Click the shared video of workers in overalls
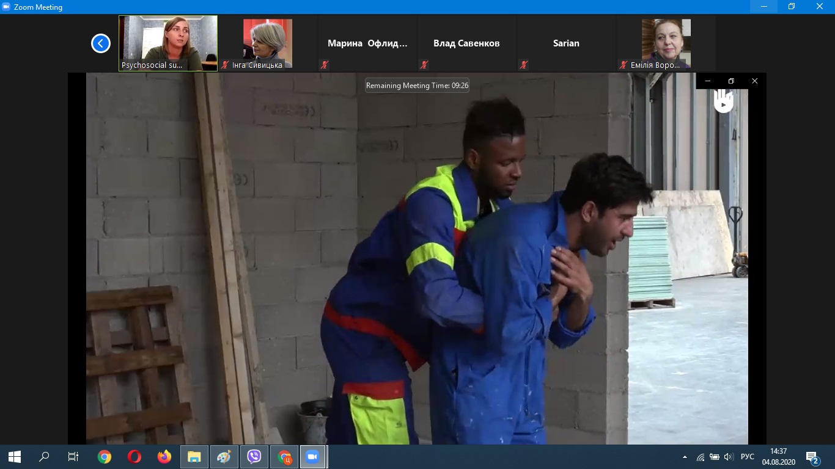The width and height of the screenshot is (835, 469). click(417, 258)
